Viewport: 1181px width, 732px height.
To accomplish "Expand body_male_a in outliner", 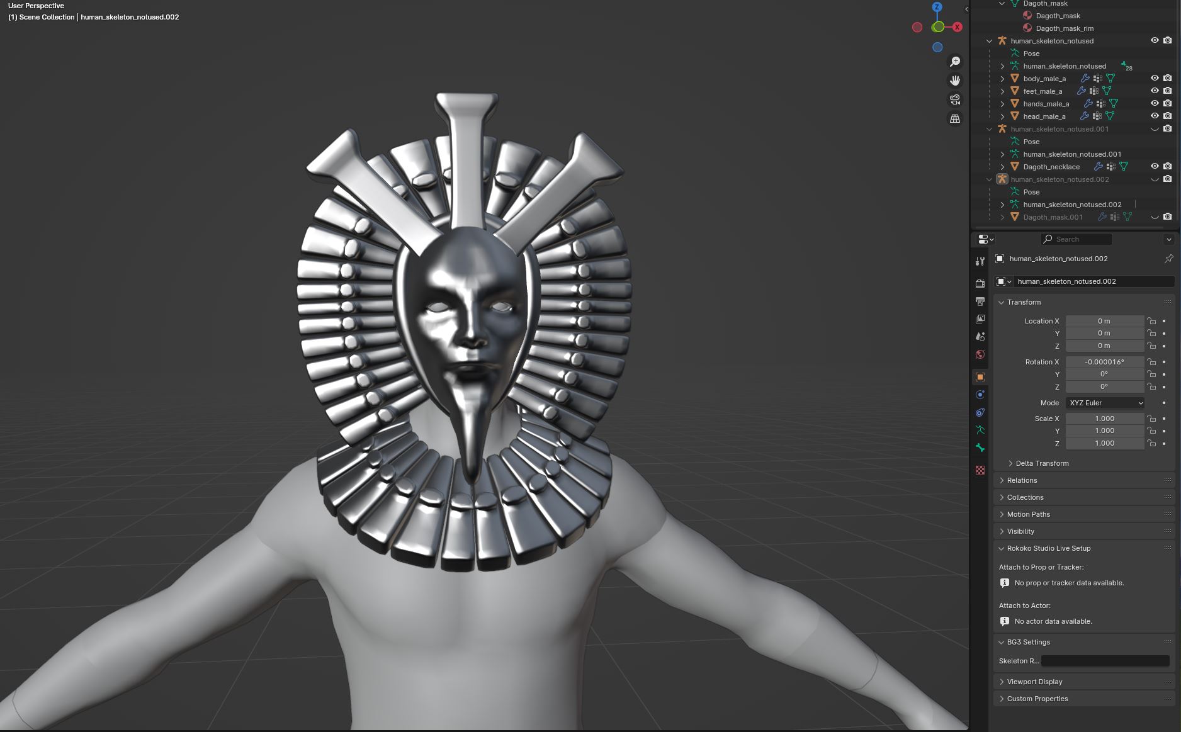I will pos(1002,79).
